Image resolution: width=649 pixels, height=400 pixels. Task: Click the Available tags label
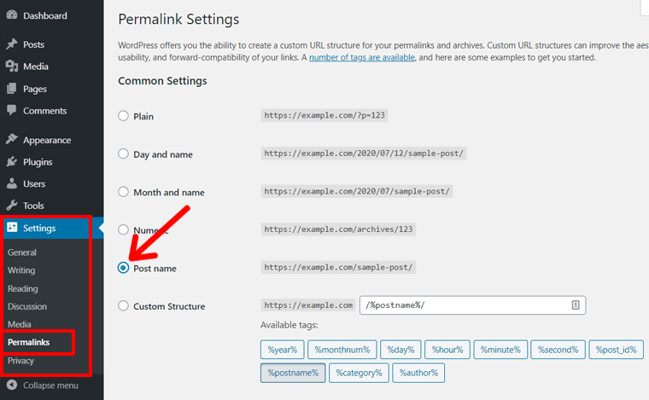click(x=289, y=325)
